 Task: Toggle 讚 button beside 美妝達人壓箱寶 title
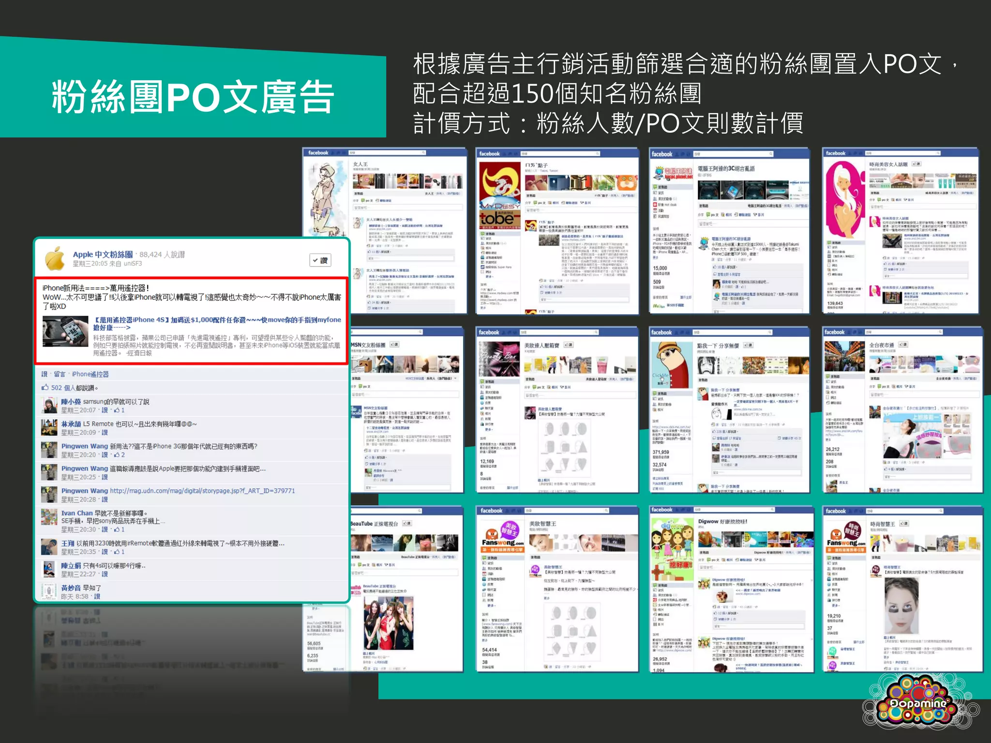(x=568, y=345)
